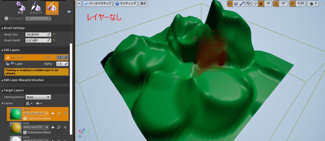Toggle the unlock icon on Layer
This screenshot has width=325, height=141.
click(x=8, y=64)
